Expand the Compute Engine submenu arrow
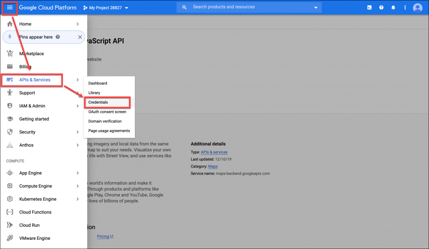 coord(78,186)
